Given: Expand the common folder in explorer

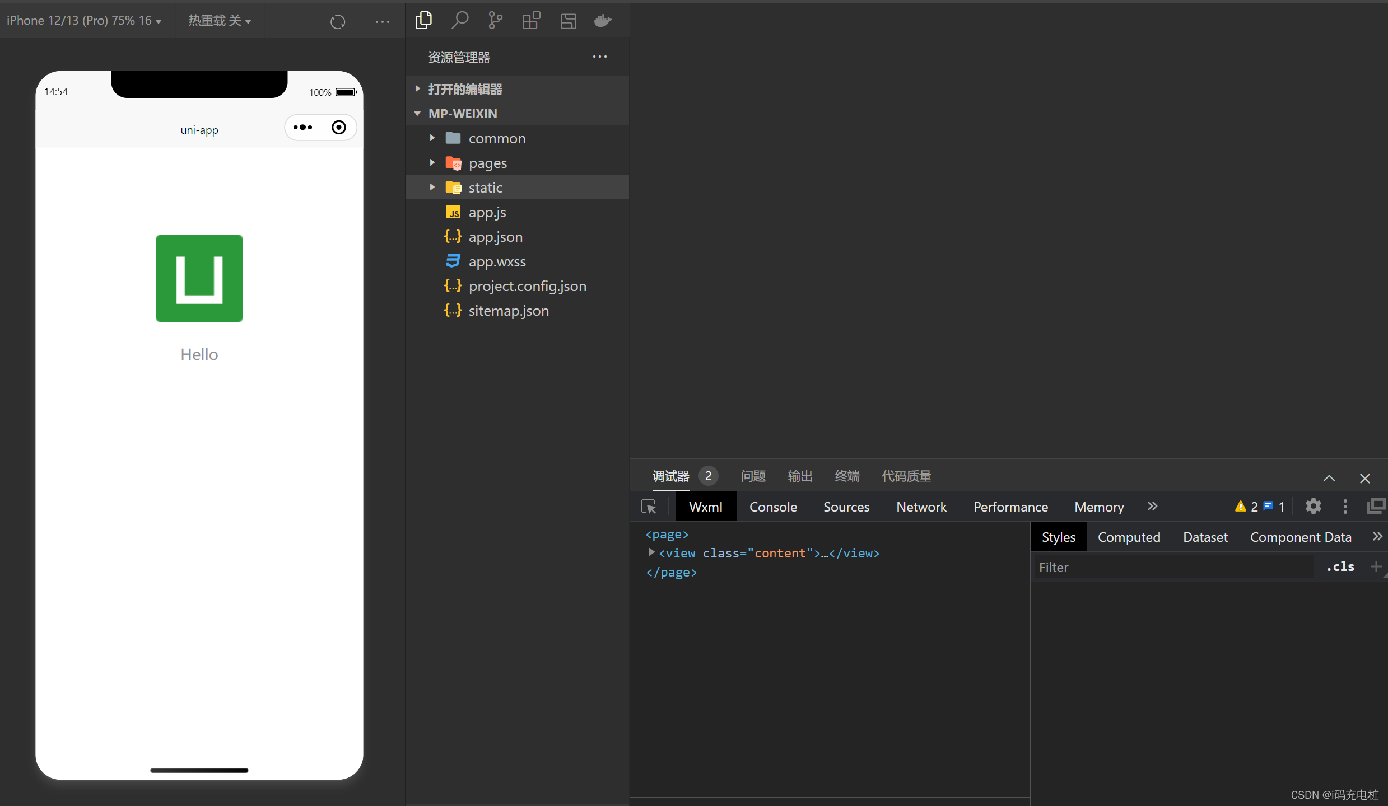Looking at the screenshot, I should (432, 137).
